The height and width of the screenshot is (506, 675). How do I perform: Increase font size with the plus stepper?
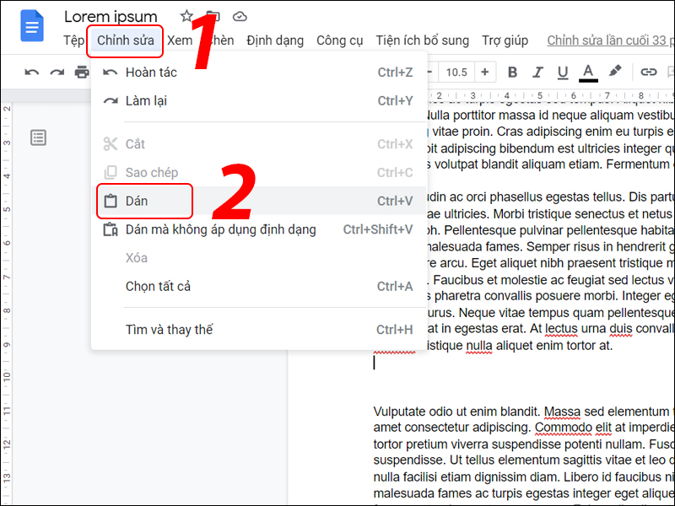tap(485, 72)
